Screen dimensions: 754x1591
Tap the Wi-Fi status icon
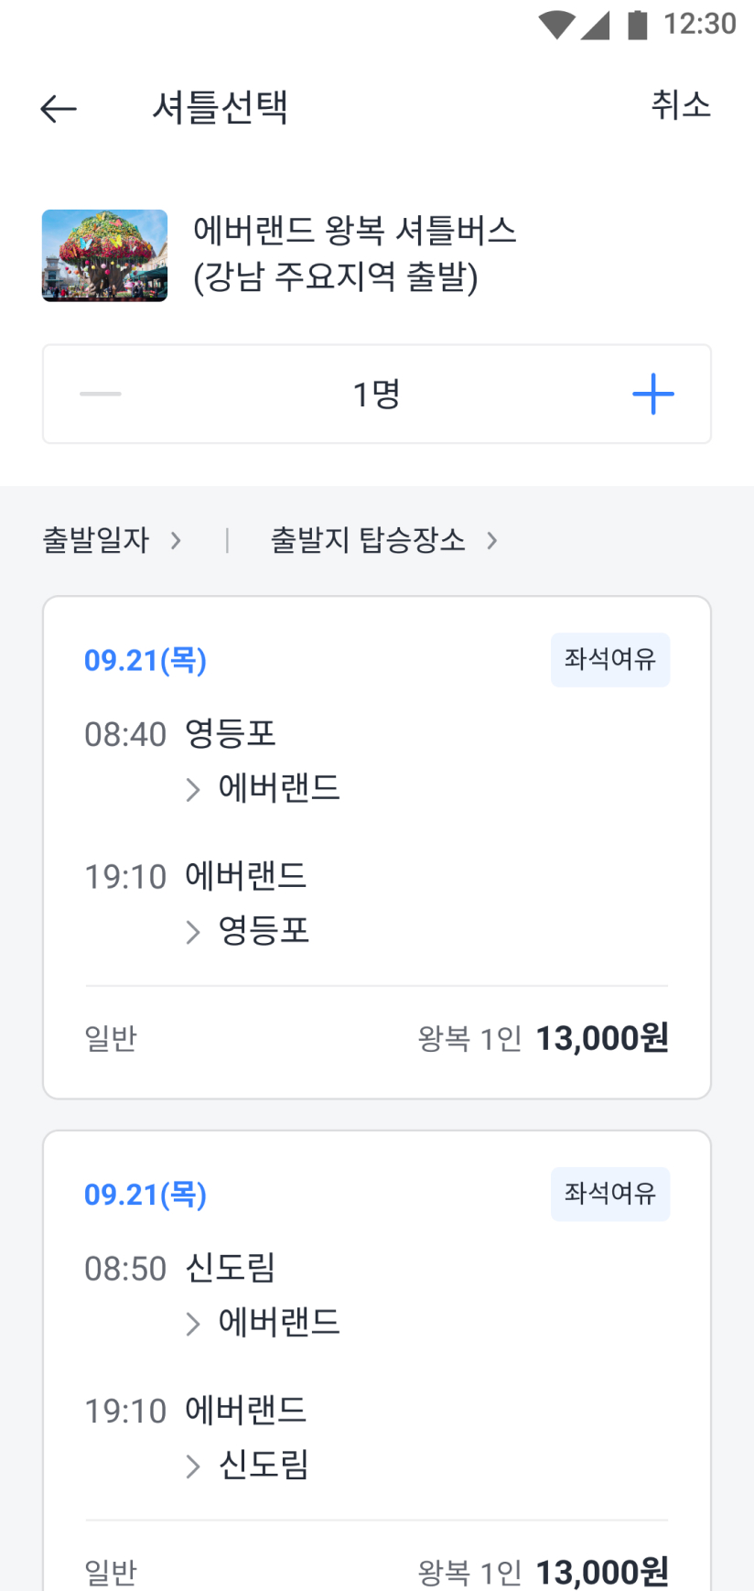click(555, 25)
